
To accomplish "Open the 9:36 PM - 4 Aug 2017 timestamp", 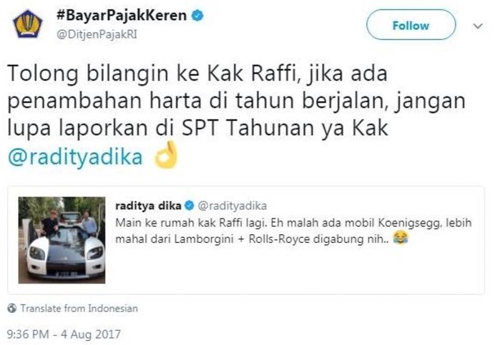I will 64,334.
